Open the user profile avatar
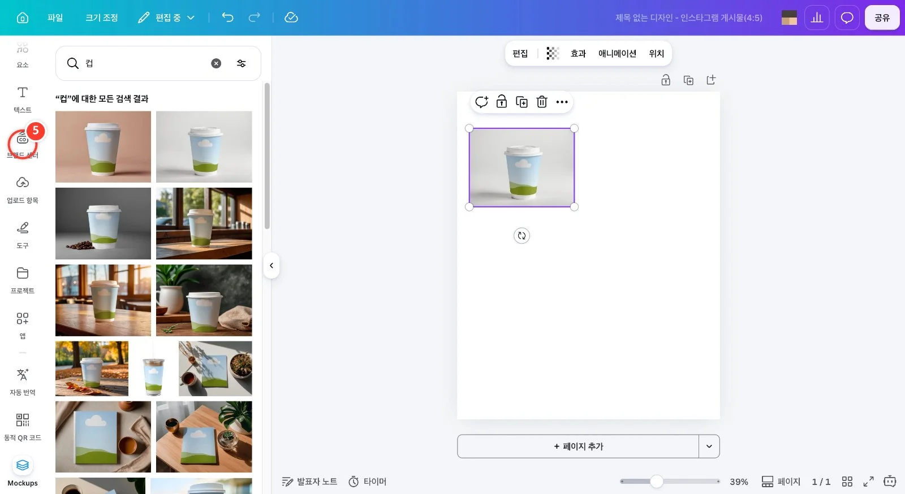The width and height of the screenshot is (905, 494). click(789, 18)
